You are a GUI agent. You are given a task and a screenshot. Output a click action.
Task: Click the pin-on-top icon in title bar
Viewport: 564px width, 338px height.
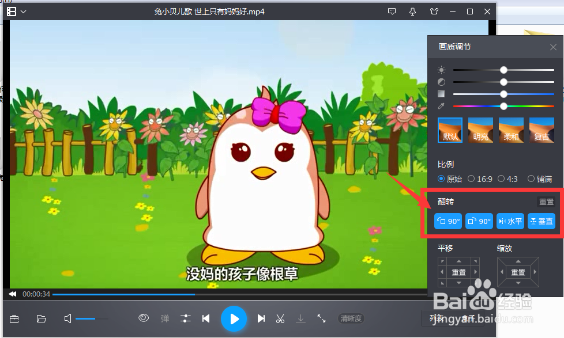tap(412, 12)
